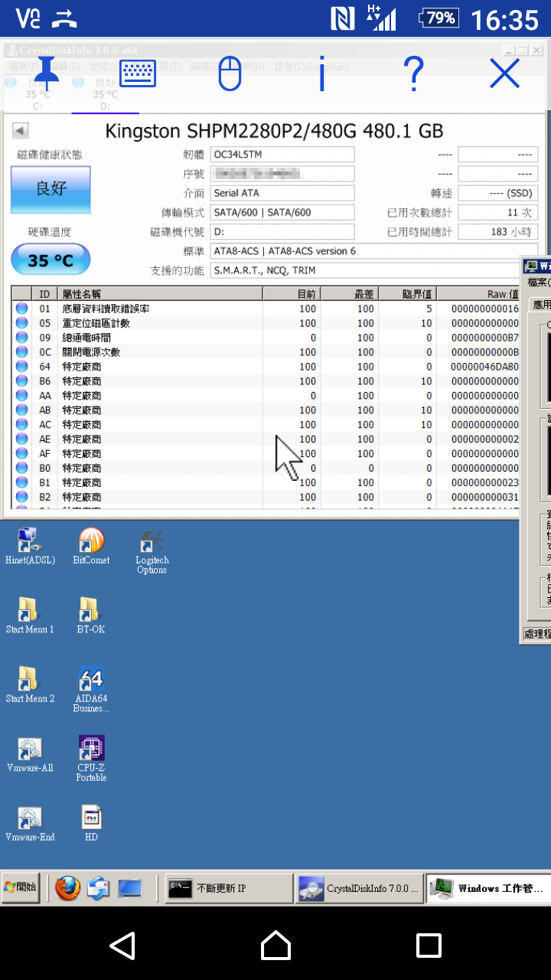Click the 屬性名稱 column header
Screen dimensions: 551x980
point(161,294)
